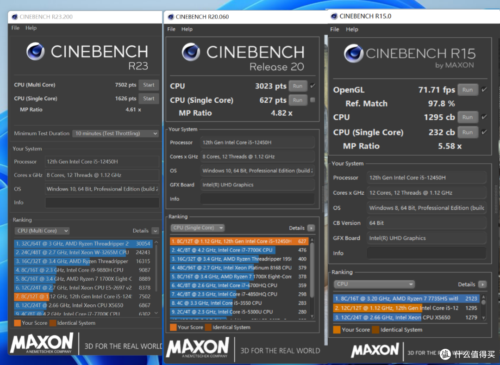Select the Intel Core i7-7700K 476 row in R20
Screen dimensions: 500x365
click(239, 250)
